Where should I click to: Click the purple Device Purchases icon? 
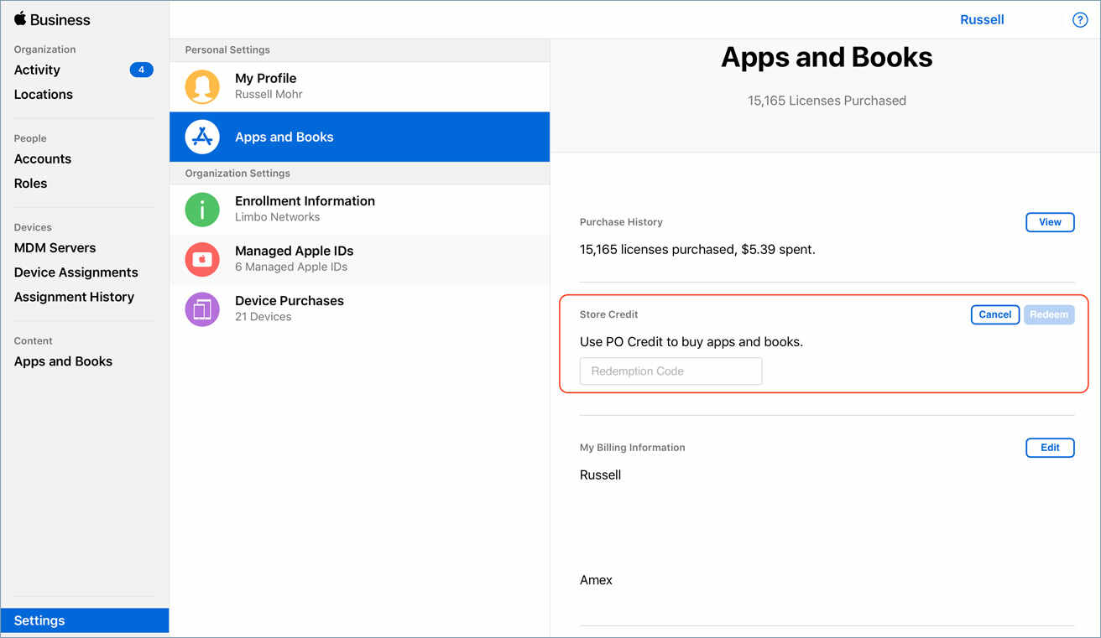(202, 309)
